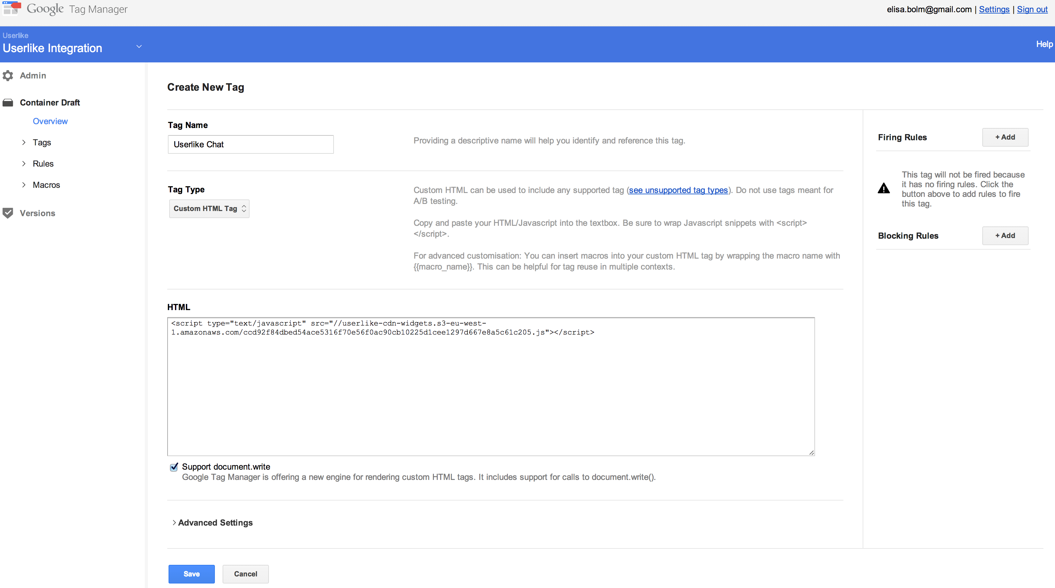This screenshot has width=1055, height=588.
Task: Follow the see unsupported tag types link
Action: [678, 190]
